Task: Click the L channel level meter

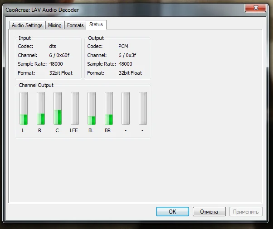Action: click(24, 109)
